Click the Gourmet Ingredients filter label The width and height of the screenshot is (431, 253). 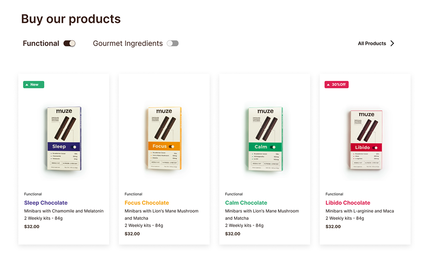point(128,44)
